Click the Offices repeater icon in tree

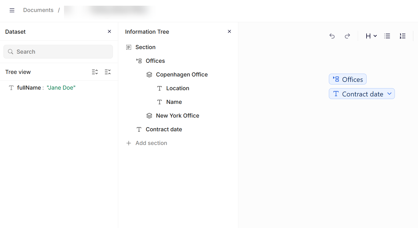(139, 61)
